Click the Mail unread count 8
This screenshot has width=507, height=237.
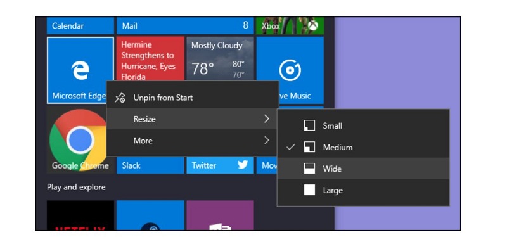[246, 25]
